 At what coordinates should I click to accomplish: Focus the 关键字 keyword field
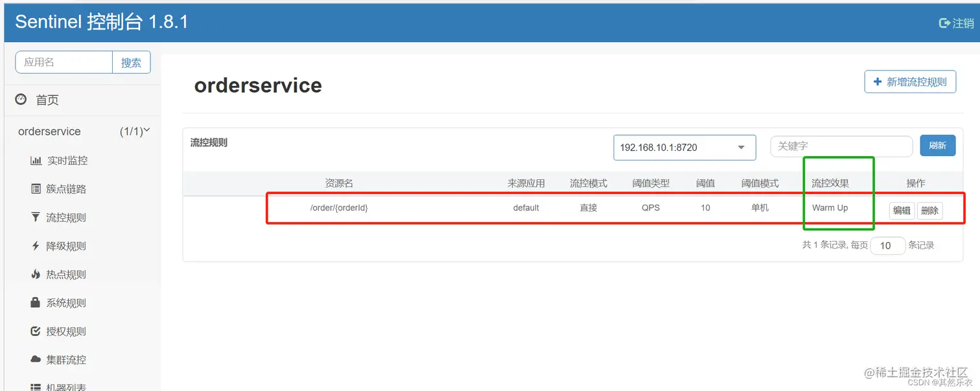(841, 146)
